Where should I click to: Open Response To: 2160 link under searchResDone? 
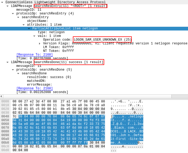[34, 88]
